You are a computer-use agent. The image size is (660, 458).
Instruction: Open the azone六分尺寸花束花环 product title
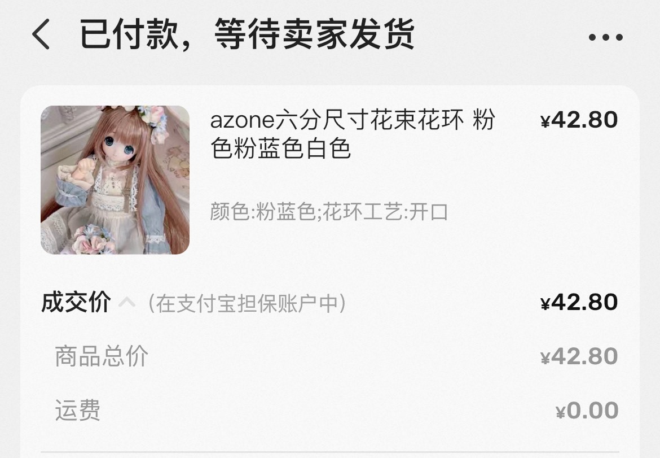(x=353, y=134)
